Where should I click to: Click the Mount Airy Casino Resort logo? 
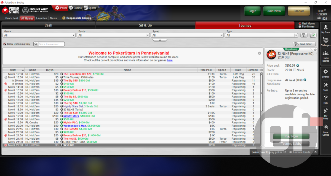(x=35, y=10)
